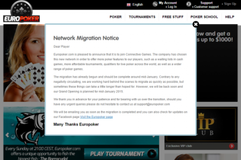241x160 pixels.
Task: Click the woman holding cards banner image
Action: click(24, 63)
